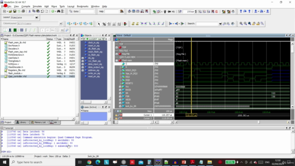Click the help search figure icon
Viewport: 295px width, 166px height.
click(122, 12)
